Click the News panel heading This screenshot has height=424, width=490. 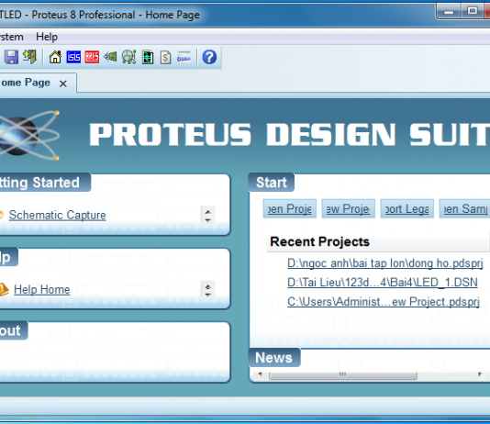(273, 358)
